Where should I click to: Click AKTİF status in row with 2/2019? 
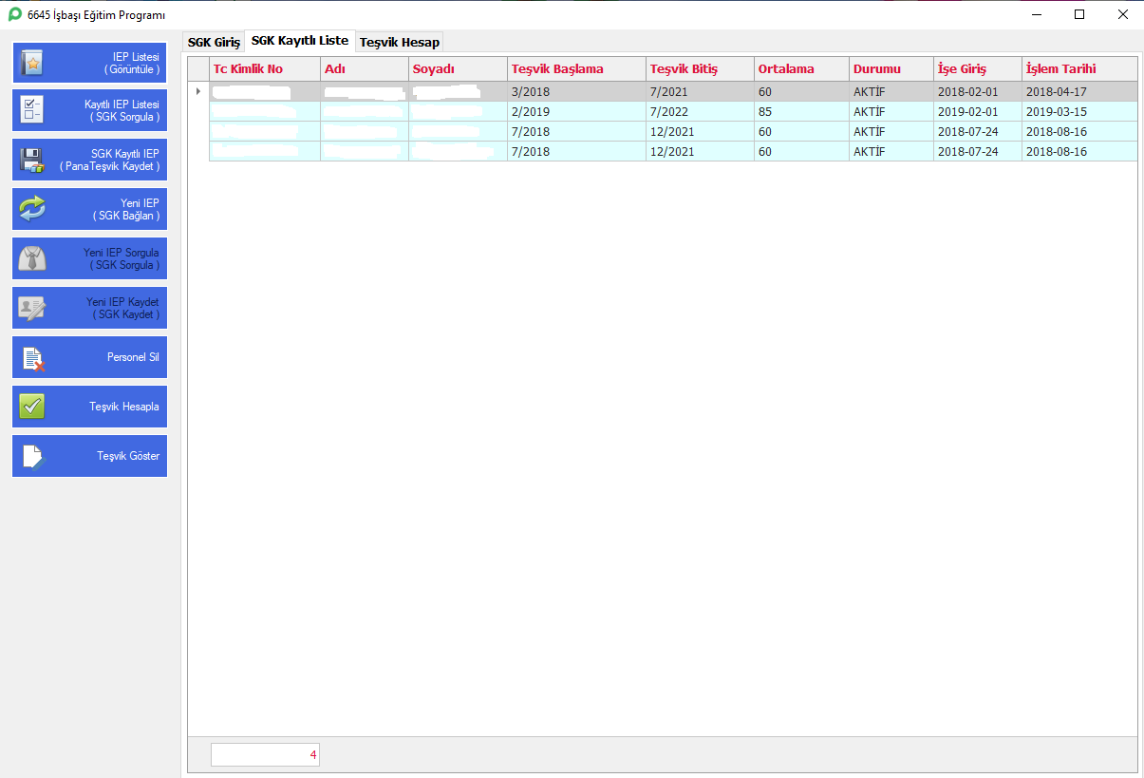coord(891,112)
